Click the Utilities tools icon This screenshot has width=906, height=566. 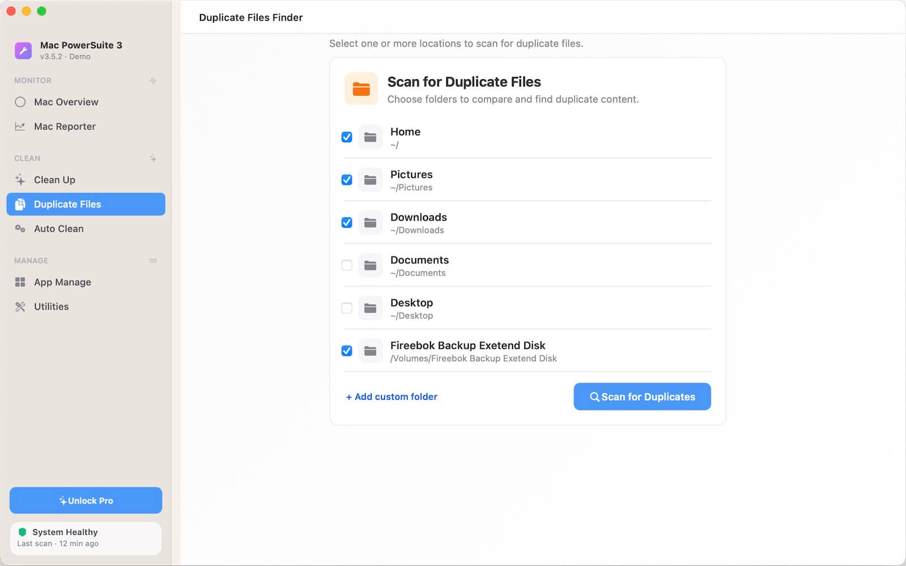point(20,306)
